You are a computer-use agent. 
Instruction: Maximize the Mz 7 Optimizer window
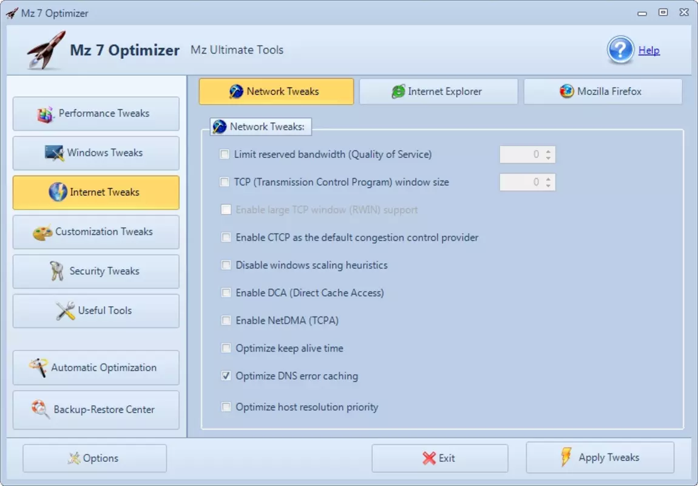[663, 13]
